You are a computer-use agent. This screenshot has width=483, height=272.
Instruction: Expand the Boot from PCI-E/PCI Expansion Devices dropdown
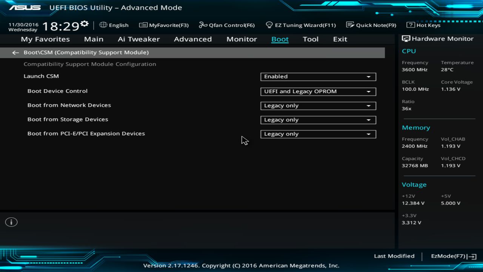click(318, 134)
